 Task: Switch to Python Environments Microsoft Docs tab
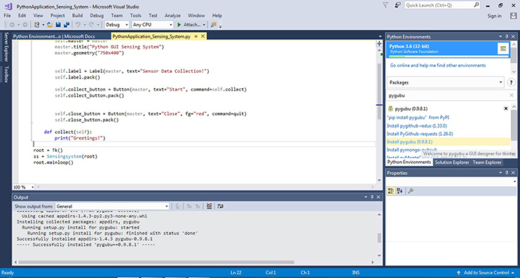click(54, 36)
